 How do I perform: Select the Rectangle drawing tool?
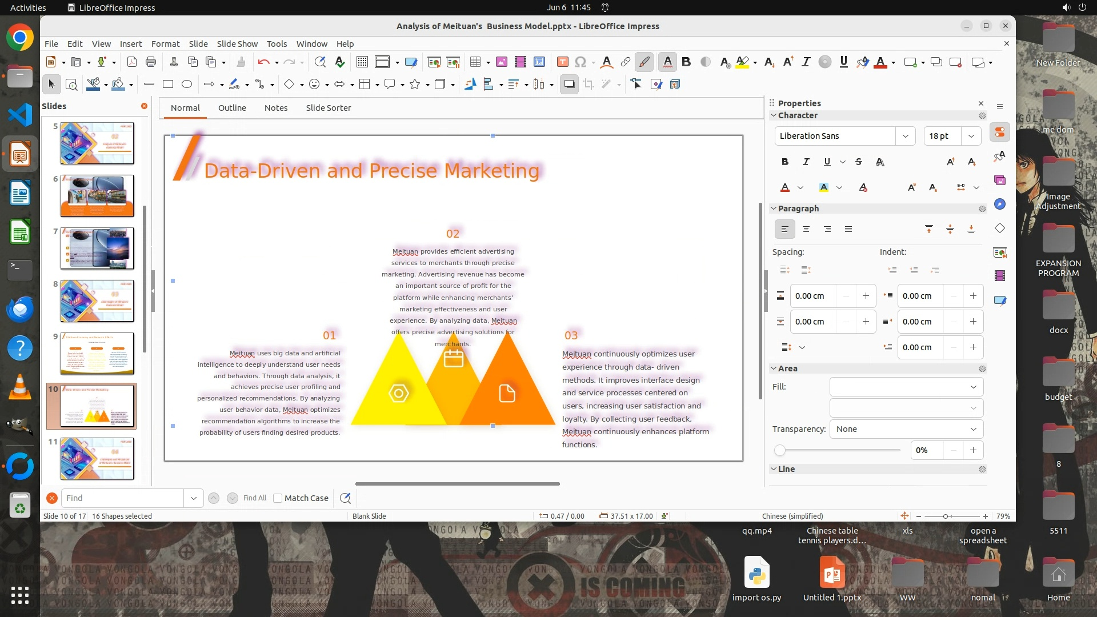pos(167,85)
